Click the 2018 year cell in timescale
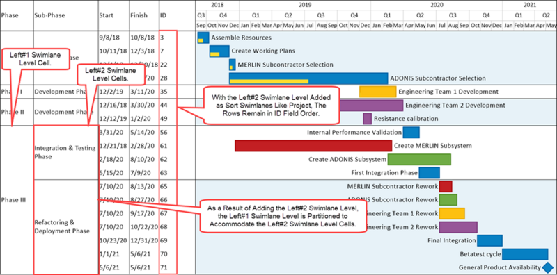The height and width of the screenshot is (275, 557). point(217,5)
